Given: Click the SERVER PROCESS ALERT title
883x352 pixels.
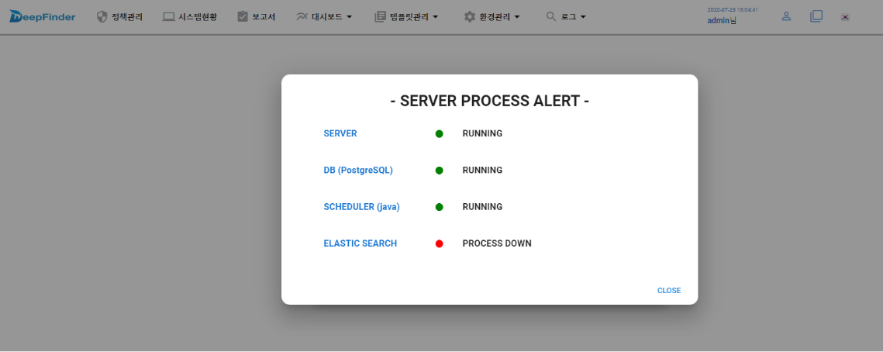Looking at the screenshot, I should (489, 102).
